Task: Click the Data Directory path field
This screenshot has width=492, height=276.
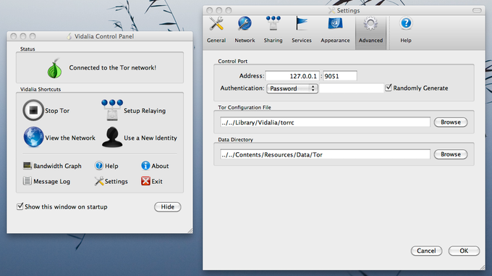Action: 325,154
